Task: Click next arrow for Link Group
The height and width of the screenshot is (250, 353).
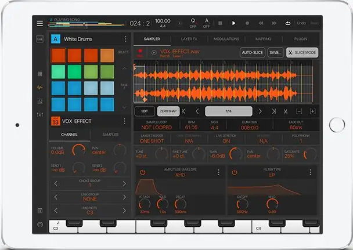Action: pos(124,198)
